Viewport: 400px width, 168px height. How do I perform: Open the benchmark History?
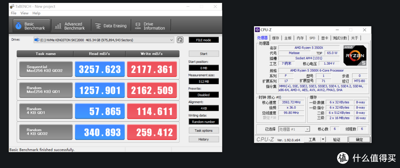[204, 139]
